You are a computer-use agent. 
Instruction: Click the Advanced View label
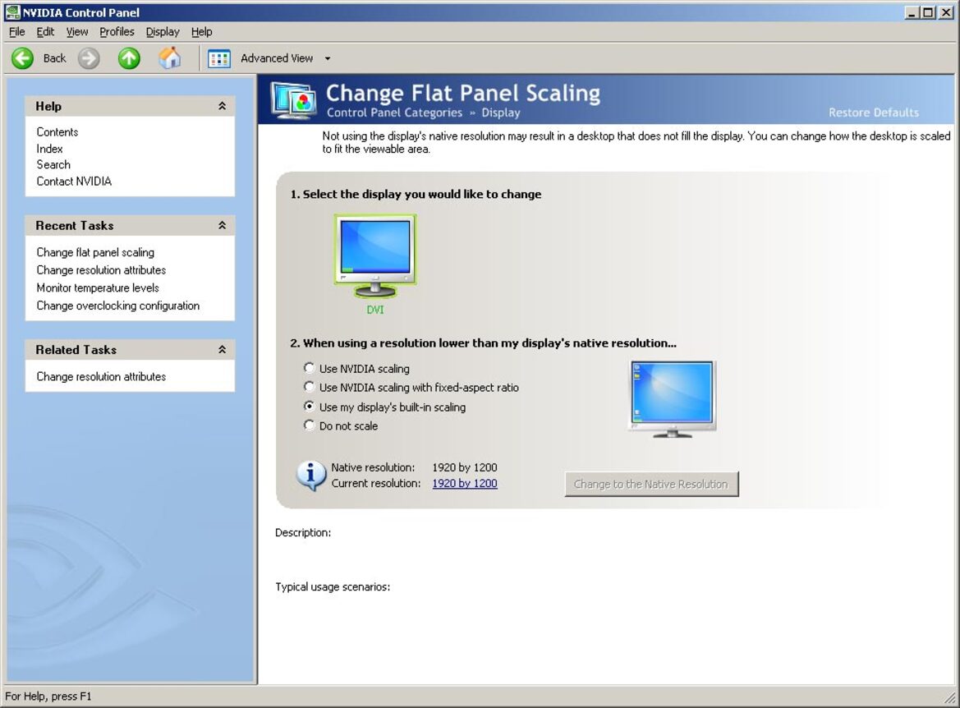pyautogui.click(x=277, y=58)
